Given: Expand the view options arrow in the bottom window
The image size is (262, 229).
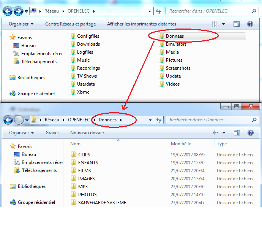Looking at the screenshot, I should tap(224, 133).
